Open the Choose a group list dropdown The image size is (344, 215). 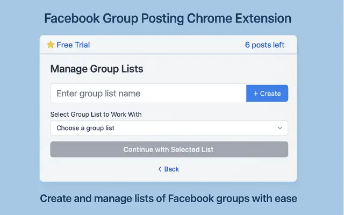pos(169,128)
